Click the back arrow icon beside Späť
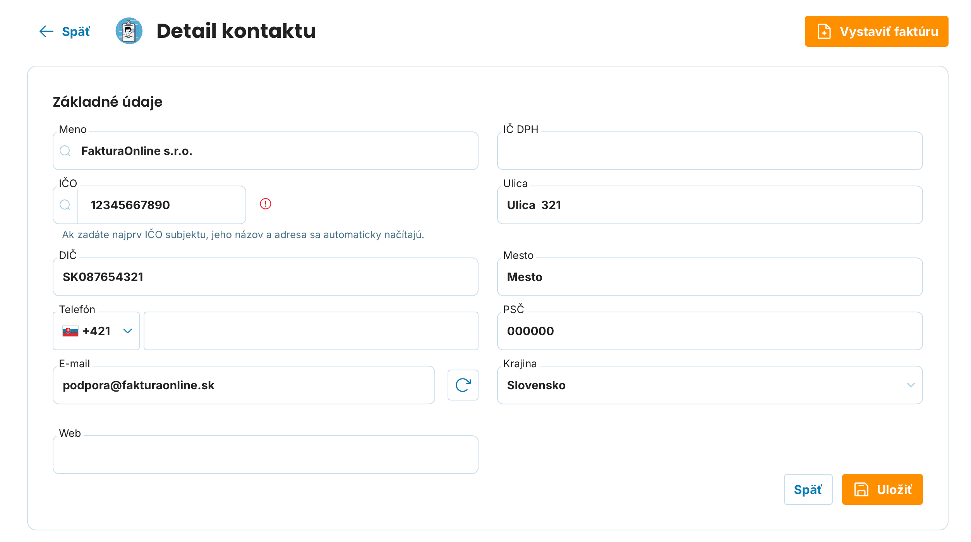 (46, 31)
